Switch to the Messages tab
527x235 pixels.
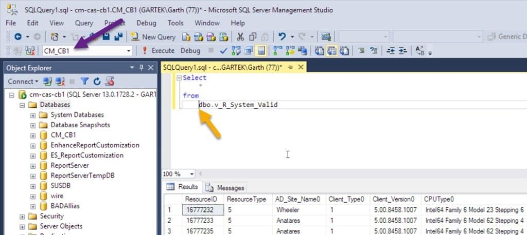[225, 187]
